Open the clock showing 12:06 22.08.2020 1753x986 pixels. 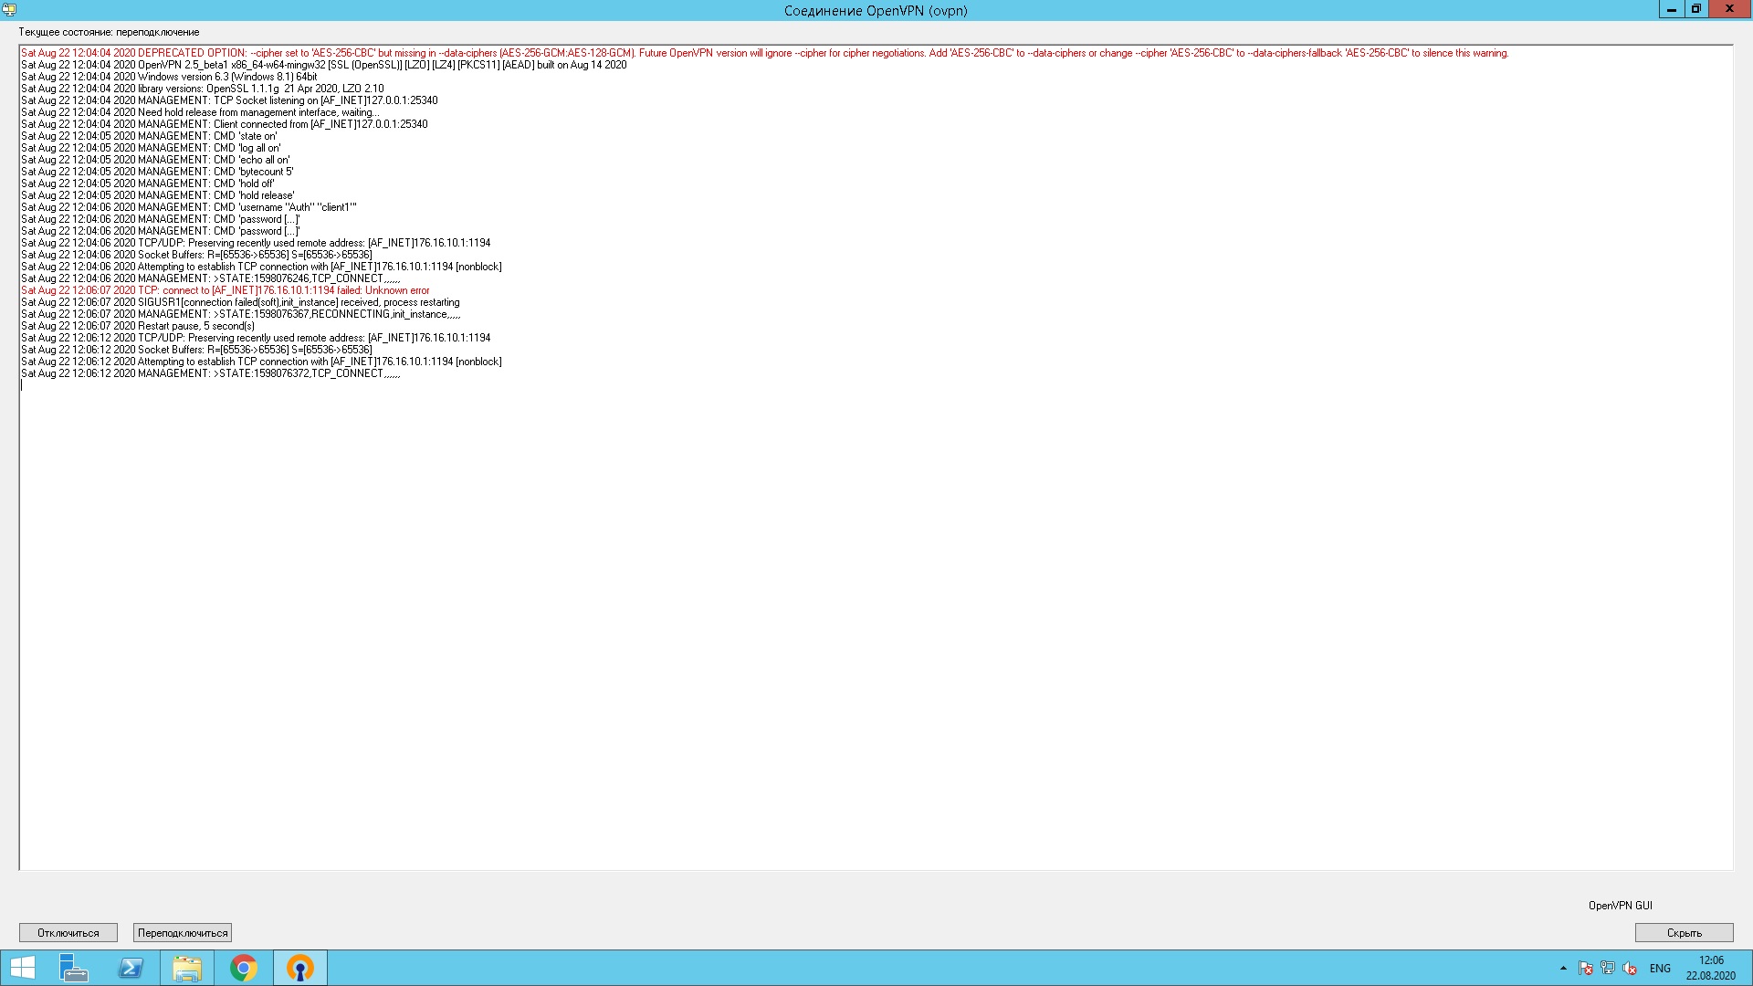[1711, 968]
